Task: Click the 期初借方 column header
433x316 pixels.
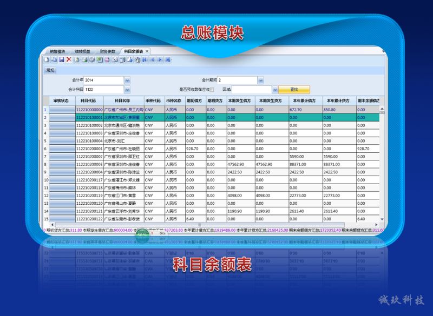Action: pos(195,101)
